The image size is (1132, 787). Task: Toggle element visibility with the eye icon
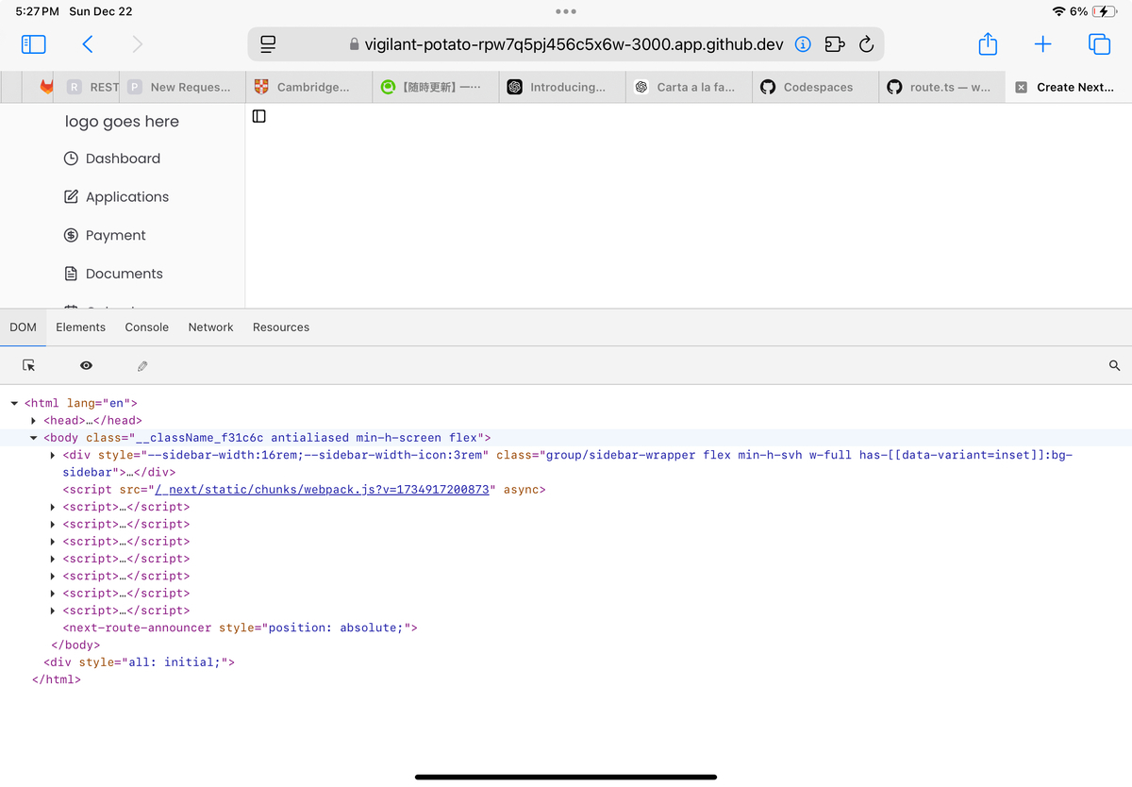86,365
